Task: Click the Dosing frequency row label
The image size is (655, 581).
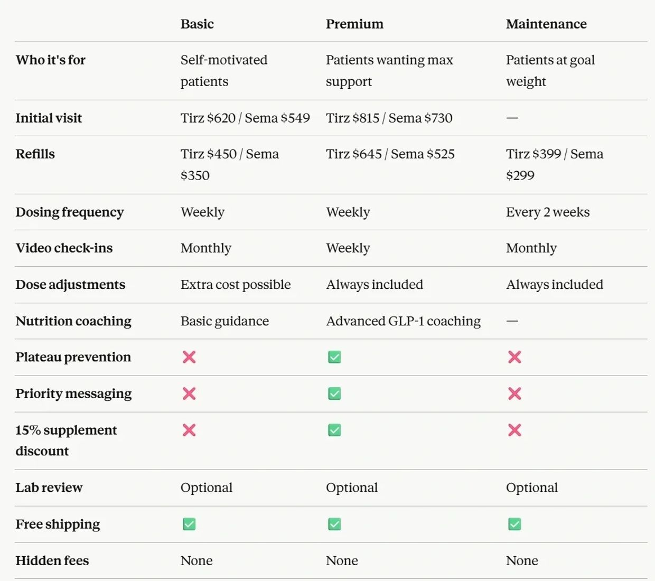Action: [70, 212]
